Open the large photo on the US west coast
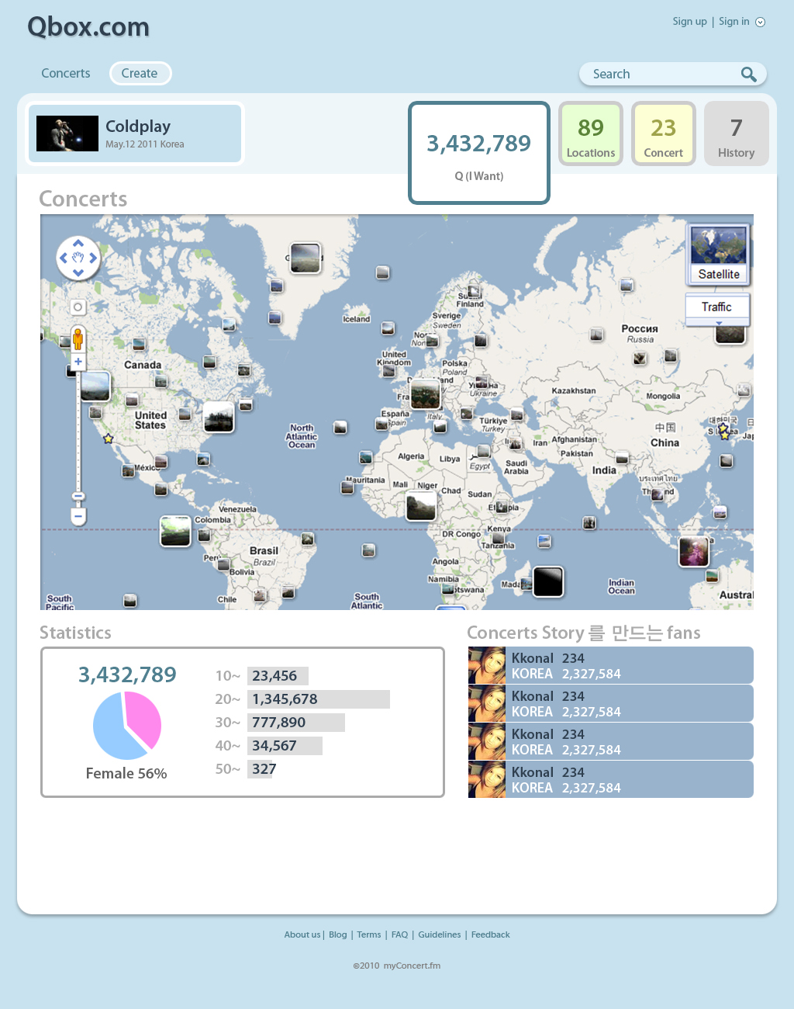The image size is (794, 1009). click(x=95, y=386)
